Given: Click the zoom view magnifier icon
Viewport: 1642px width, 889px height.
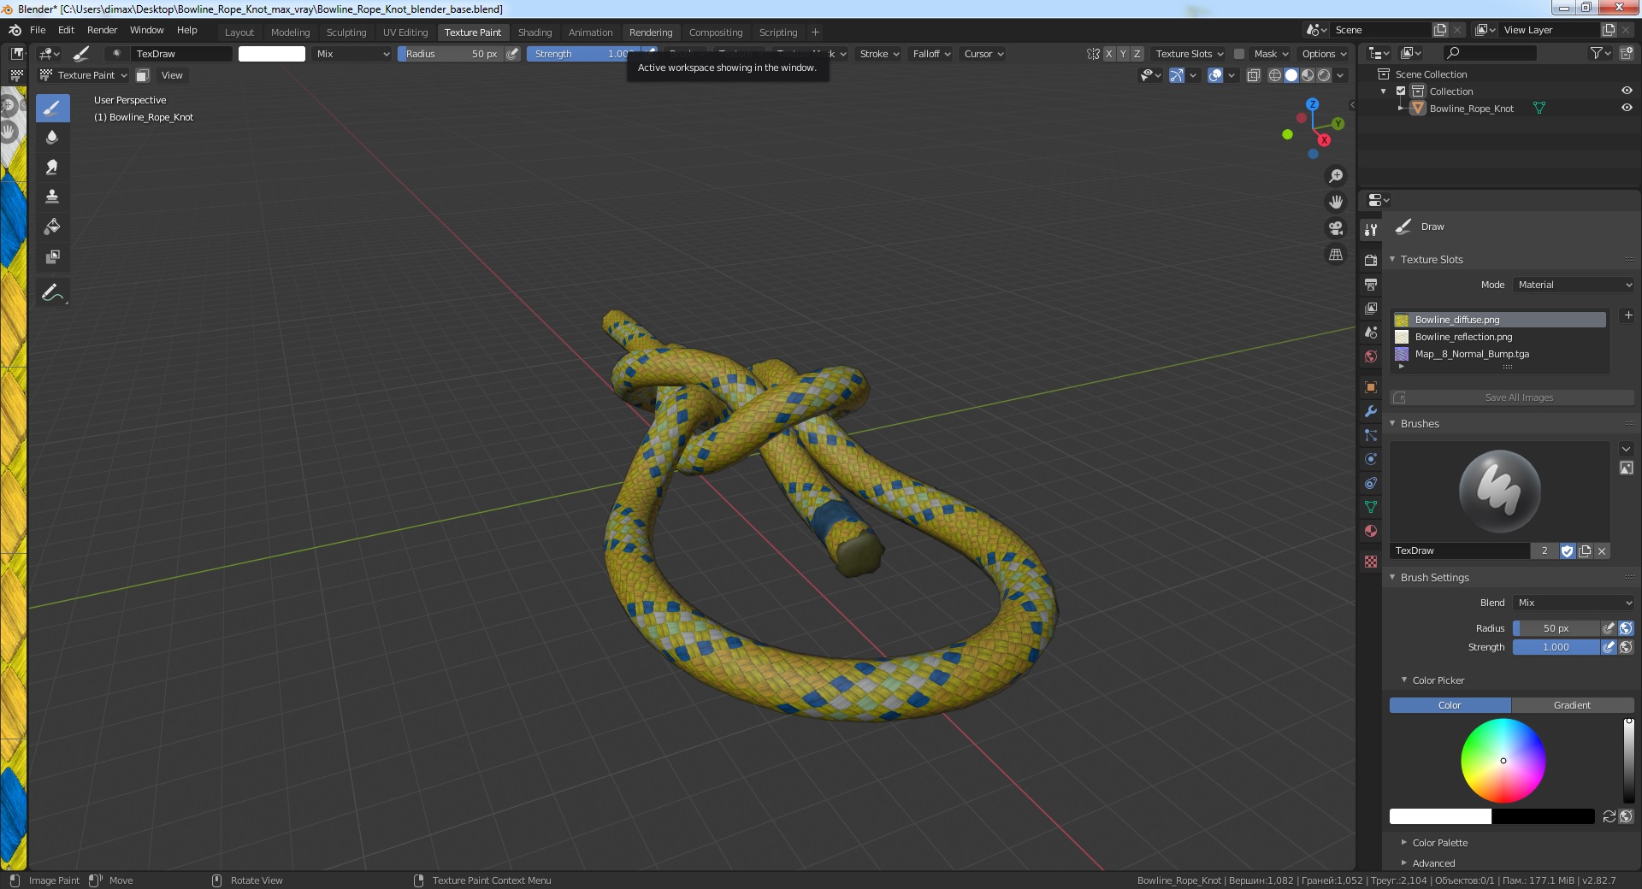Looking at the screenshot, I should [x=1335, y=176].
